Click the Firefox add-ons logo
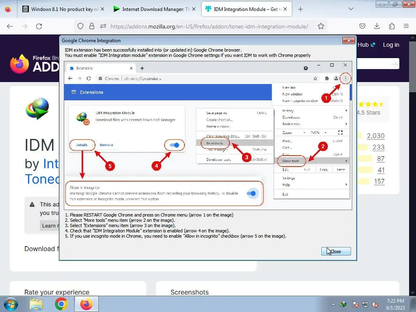 pos(35,64)
